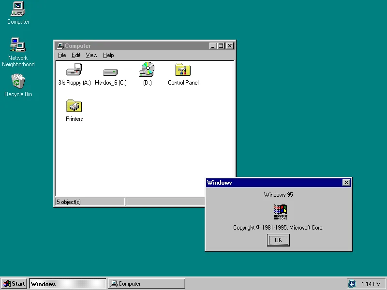Open the Ms-dos_6 (C:) drive
The width and height of the screenshot is (387, 290).
click(110, 72)
